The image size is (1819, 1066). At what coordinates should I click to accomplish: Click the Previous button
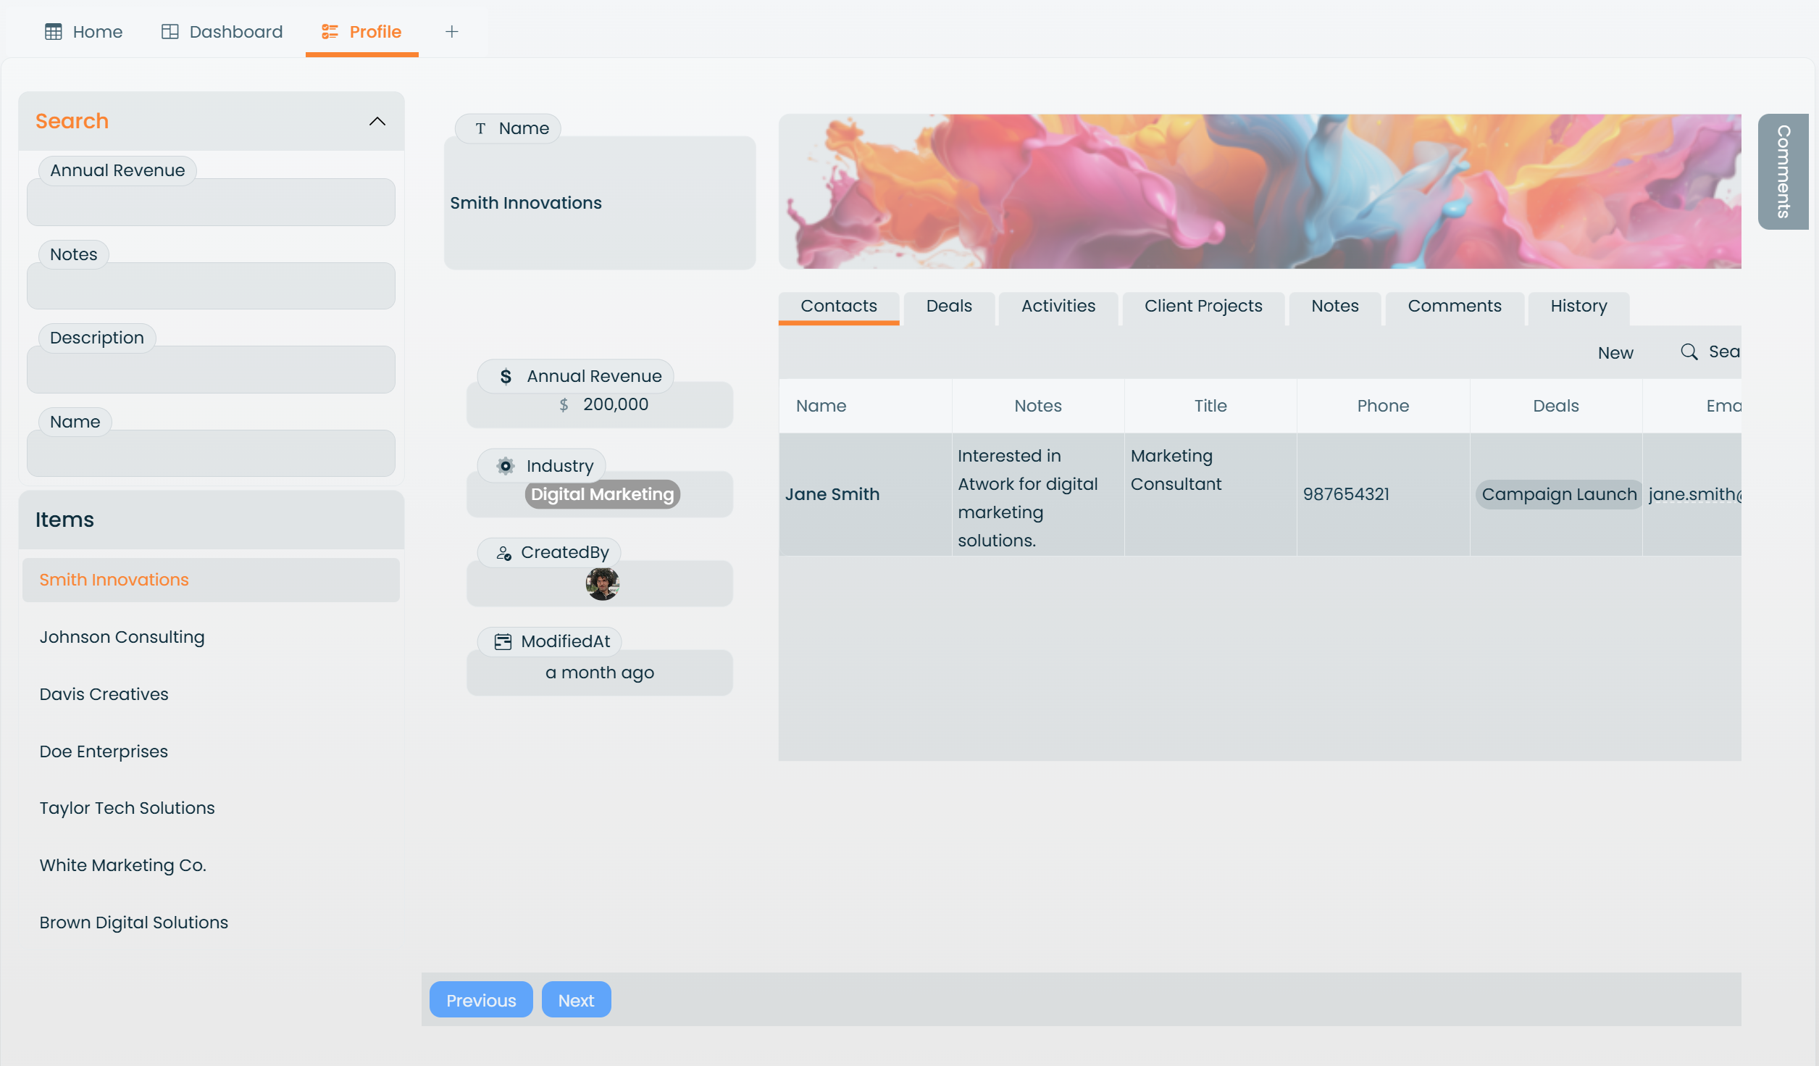point(481,1000)
